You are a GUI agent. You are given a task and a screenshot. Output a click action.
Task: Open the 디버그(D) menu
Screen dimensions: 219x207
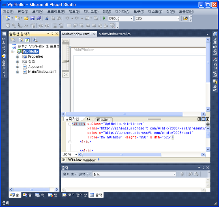pyautogui.click(x=91, y=11)
